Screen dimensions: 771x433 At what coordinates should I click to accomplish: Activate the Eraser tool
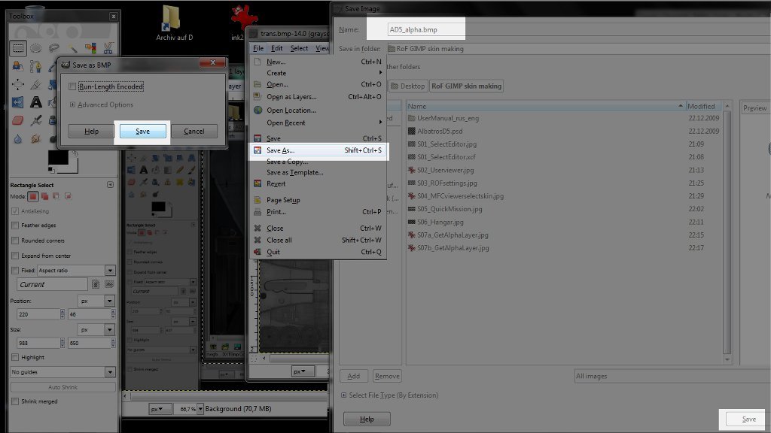pos(18,120)
